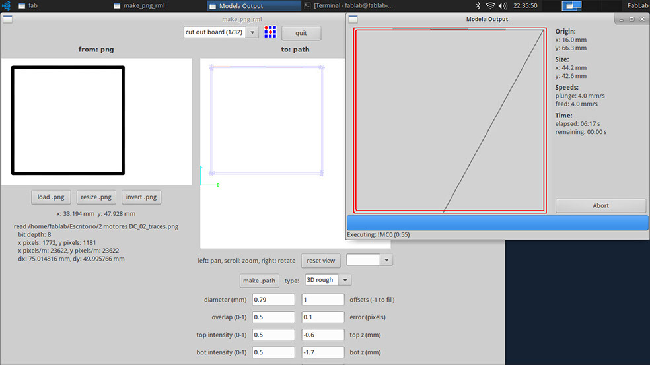Click the blue progress bar in Modela Output
The image size is (650, 365).
(x=497, y=223)
